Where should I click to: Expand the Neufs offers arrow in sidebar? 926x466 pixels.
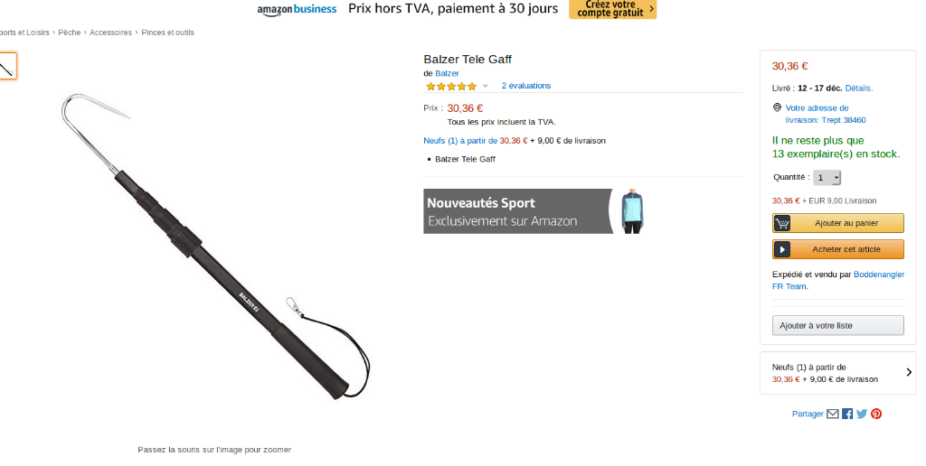909,372
